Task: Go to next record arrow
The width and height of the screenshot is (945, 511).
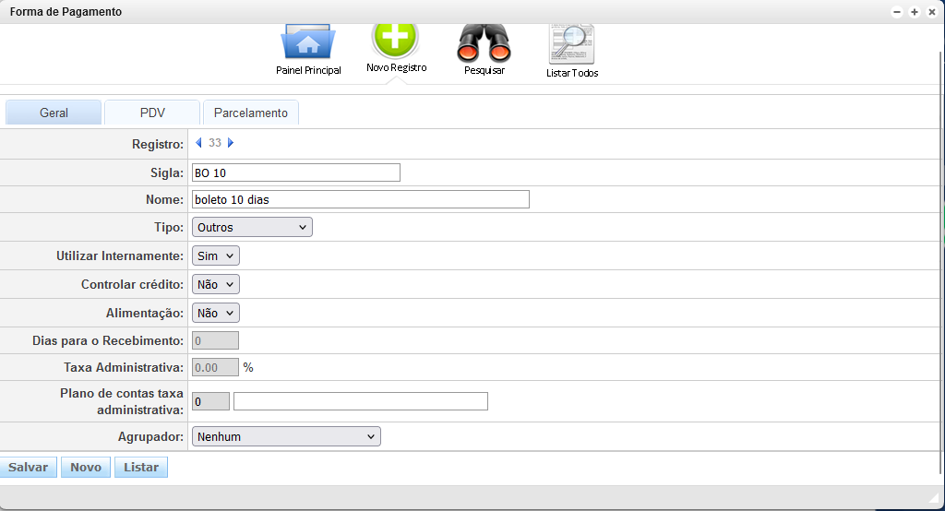Action: coord(231,143)
